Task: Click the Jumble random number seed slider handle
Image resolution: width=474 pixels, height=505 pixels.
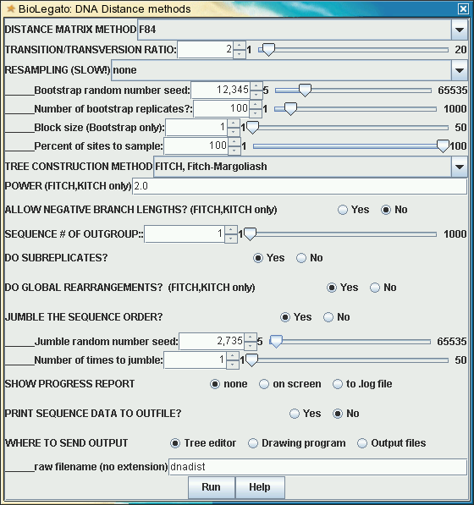Action: tap(276, 342)
